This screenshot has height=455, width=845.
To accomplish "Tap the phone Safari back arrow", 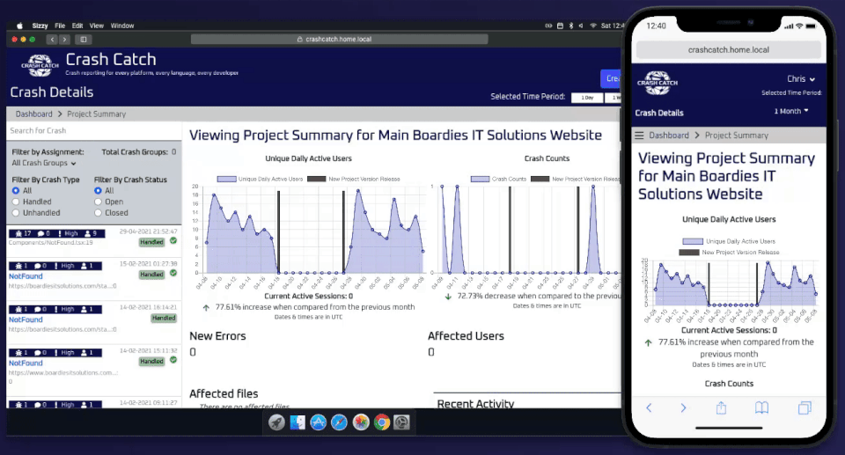I will tap(649, 408).
